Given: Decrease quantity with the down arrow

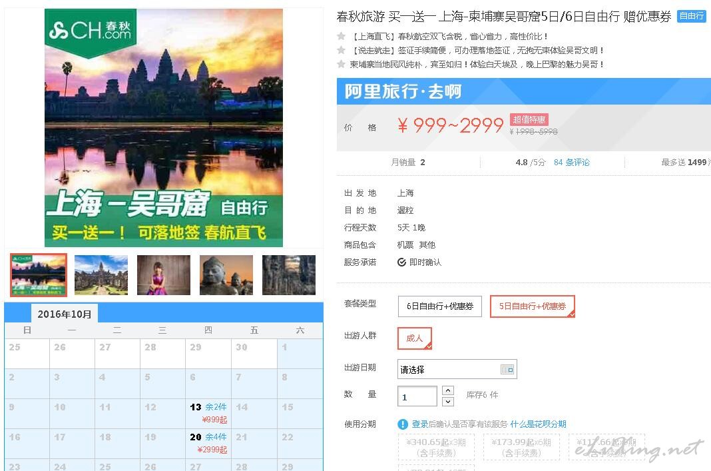Looking at the screenshot, I should (x=447, y=402).
